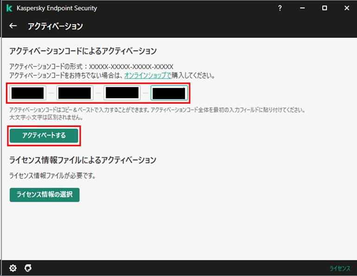Open help via the question mark
The height and width of the screenshot is (276, 357).
(280, 8)
